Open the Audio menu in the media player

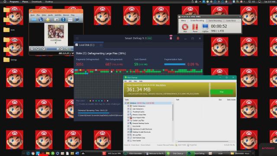tap(50, 15)
